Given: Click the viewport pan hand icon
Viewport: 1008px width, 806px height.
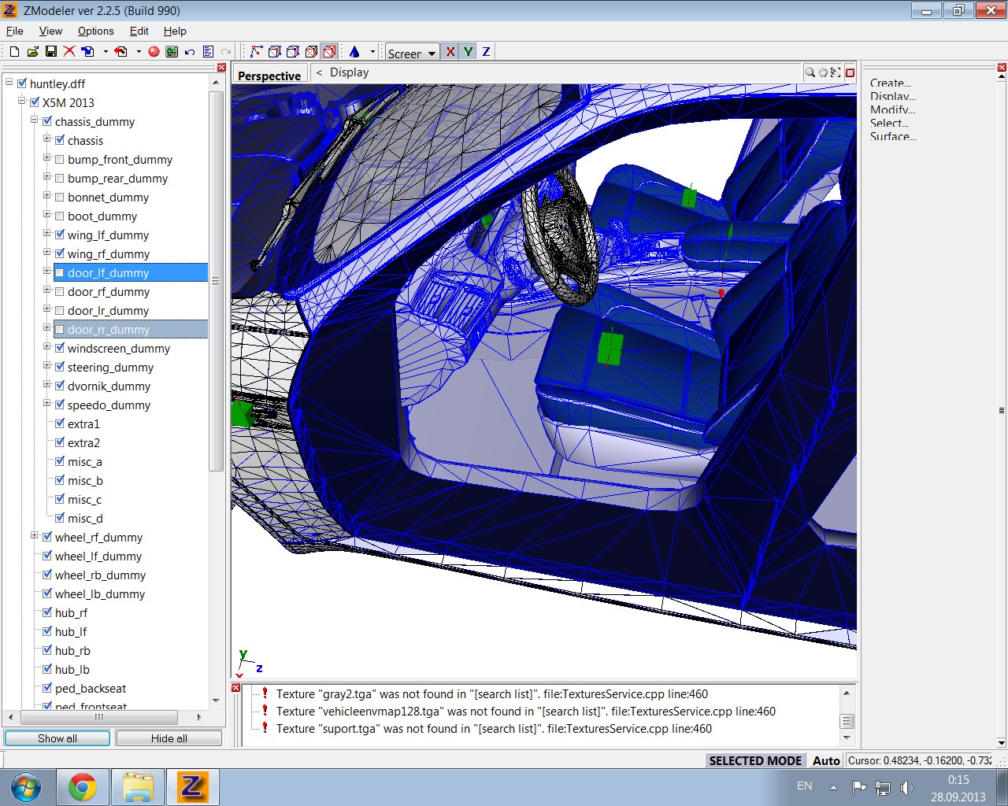Looking at the screenshot, I should click(823, 72).
